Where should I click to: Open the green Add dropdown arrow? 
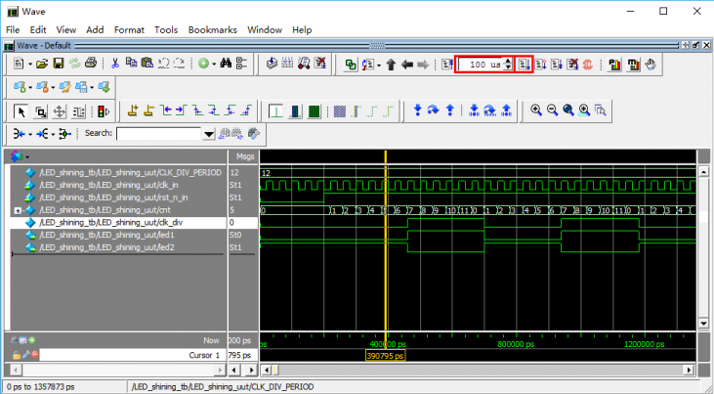click(214, 64)
